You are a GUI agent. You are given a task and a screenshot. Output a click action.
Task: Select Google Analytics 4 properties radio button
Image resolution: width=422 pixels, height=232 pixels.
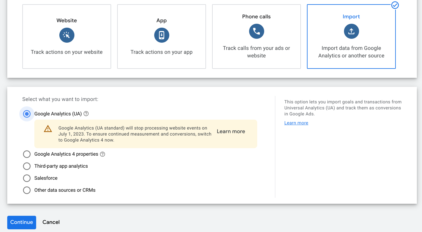click(x=27, y=154)
